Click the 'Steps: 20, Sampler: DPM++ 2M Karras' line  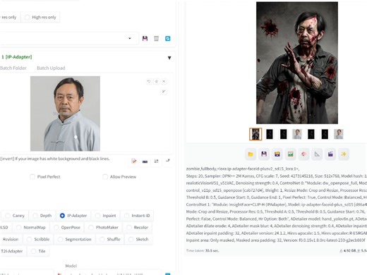click(277, 176)
